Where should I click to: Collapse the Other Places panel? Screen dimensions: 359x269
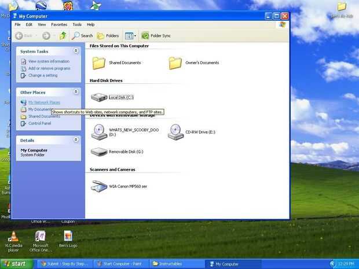coord(76,92)
